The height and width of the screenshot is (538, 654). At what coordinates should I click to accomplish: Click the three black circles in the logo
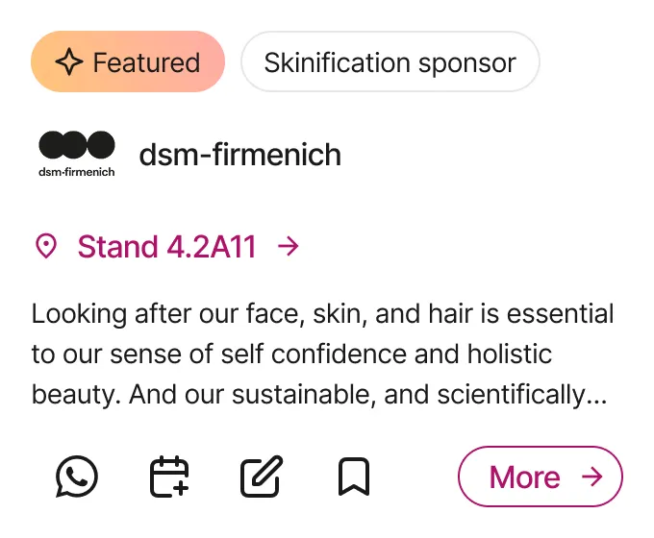[77, 146]
